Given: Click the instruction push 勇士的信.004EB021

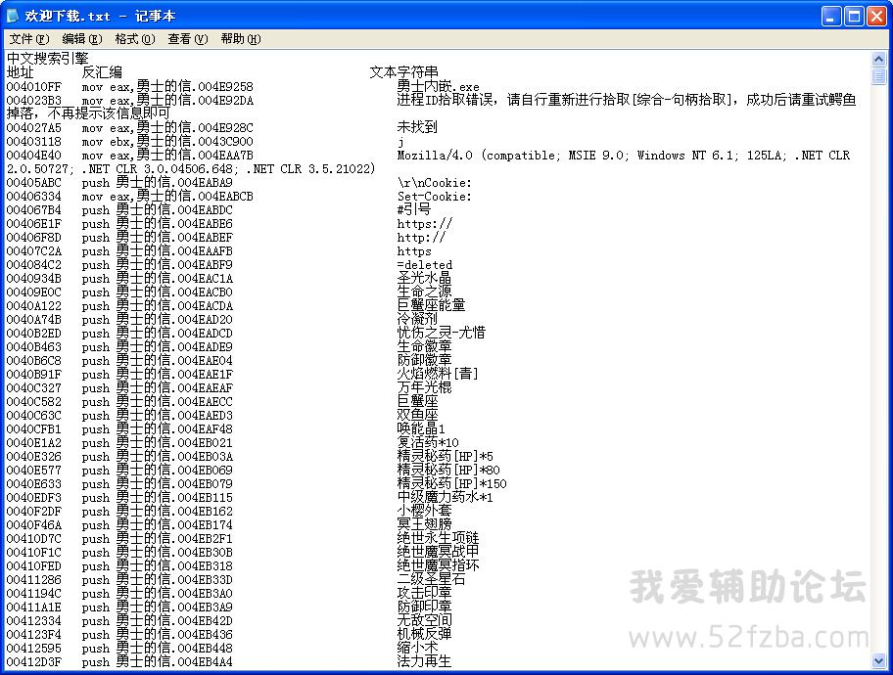Looking at the screenshot, I should pos(158,442).
